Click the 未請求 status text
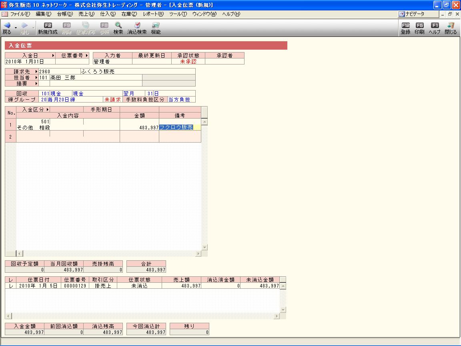 pos(112,99)
